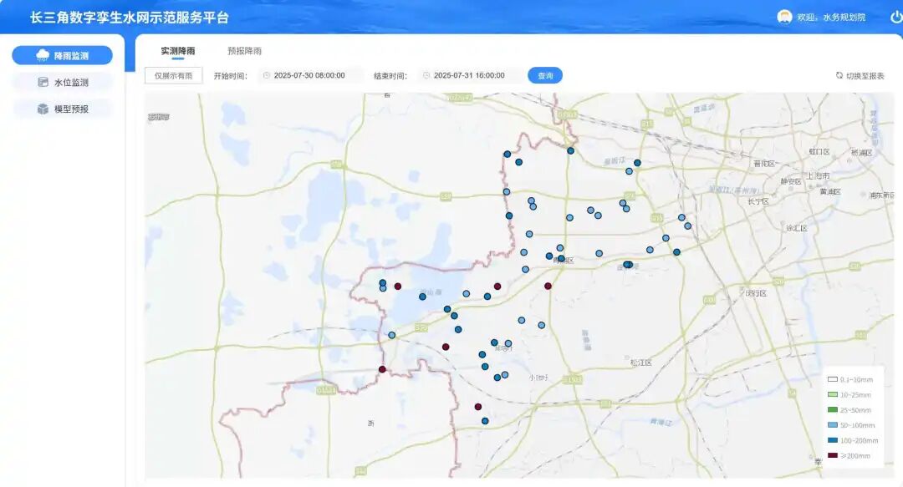Click the refresh icon beside 切换至报表

coord(839,75)
